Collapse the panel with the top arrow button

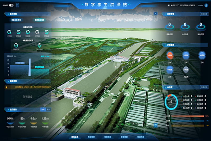(x=156, y=13)
